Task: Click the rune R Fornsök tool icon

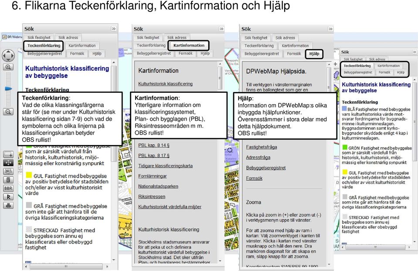Action: 8,197
